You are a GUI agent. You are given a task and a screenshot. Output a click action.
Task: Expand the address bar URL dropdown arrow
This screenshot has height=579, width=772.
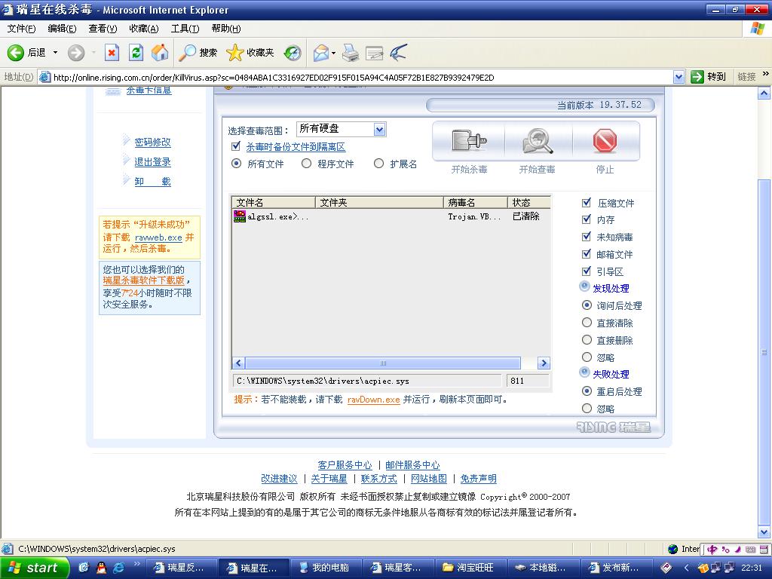[679, 77]
